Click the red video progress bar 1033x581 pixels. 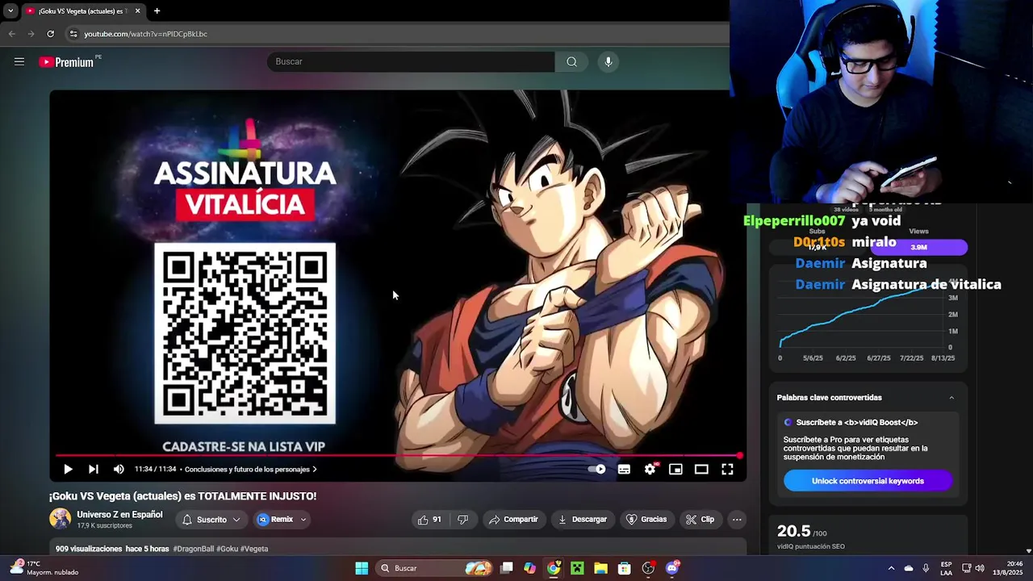coord(399,456)
